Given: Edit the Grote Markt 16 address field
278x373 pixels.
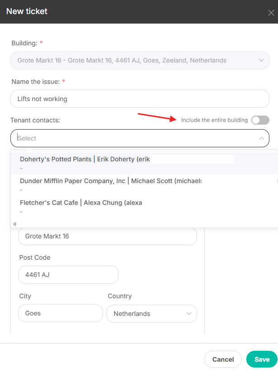Looking at the screenshot, I should coord(107,236).
